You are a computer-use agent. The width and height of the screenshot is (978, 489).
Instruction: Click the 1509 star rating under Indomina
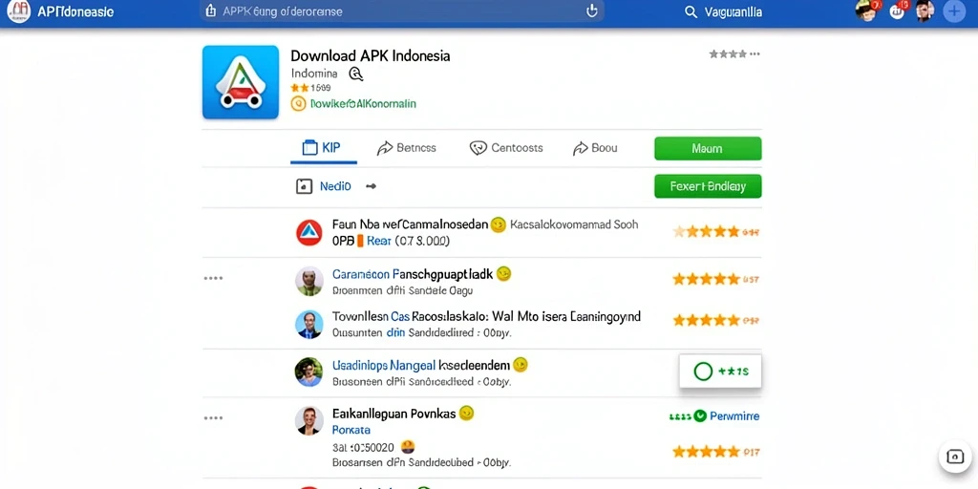point(310,88)
